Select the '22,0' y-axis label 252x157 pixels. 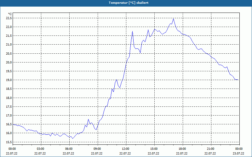(9, 27)
